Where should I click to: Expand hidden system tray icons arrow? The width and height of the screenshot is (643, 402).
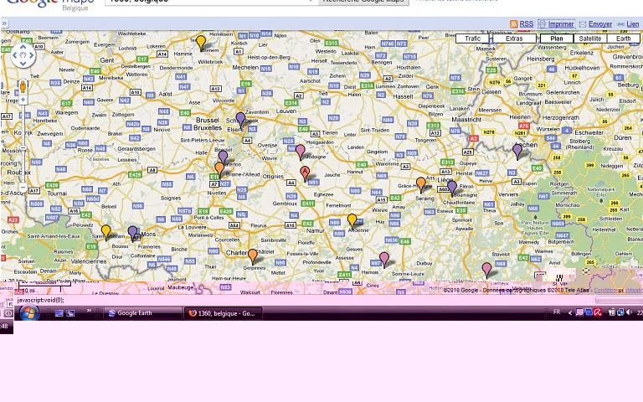(569, 313)
